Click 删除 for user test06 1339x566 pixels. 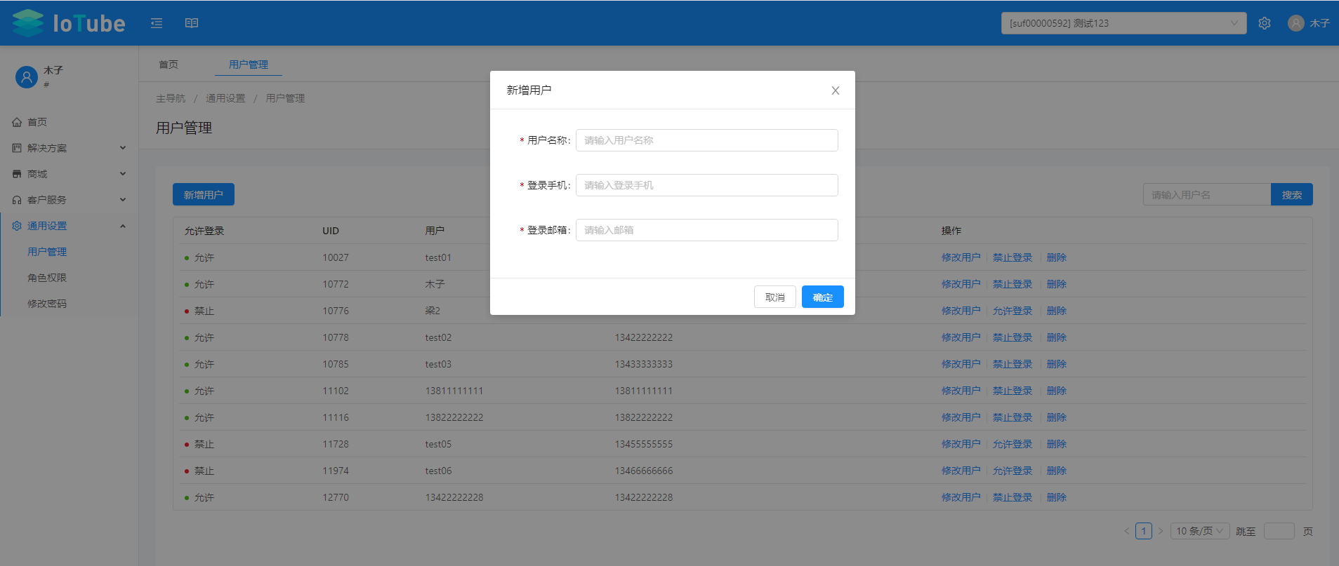pos(1057,471)
